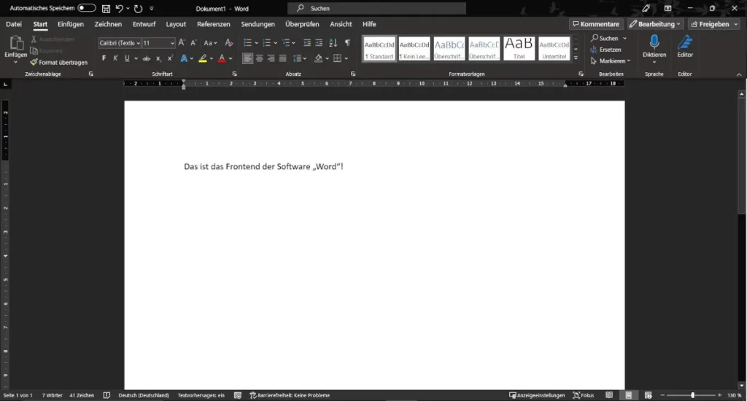Viewport: 747px width, 401px height.
Task: Click the vertical scrollbar thumb
Action: tap(742, 155)
